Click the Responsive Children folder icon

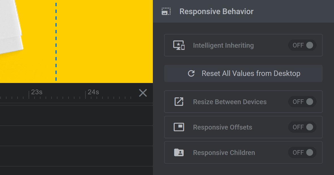179,152
